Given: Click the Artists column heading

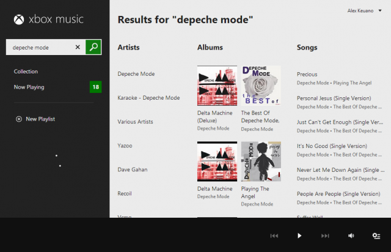Looking at the screenshot, I should [x=128, y=48].
